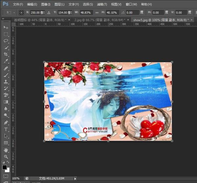
Task: Toggle maintain aspect ratio link icon
Action: pyautogui.click(x=97, y=13)
